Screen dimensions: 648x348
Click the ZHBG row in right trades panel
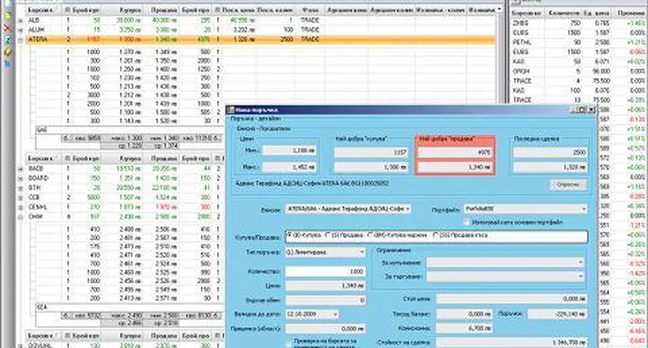579,23
